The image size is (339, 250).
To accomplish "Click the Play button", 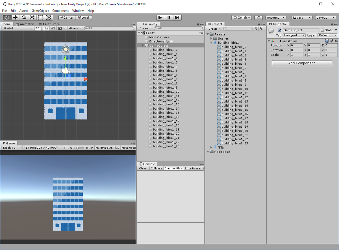I will coord(160,18).
